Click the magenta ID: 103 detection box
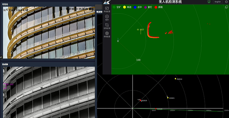This screenshot has height=118, width=229. tap(5, 86)
